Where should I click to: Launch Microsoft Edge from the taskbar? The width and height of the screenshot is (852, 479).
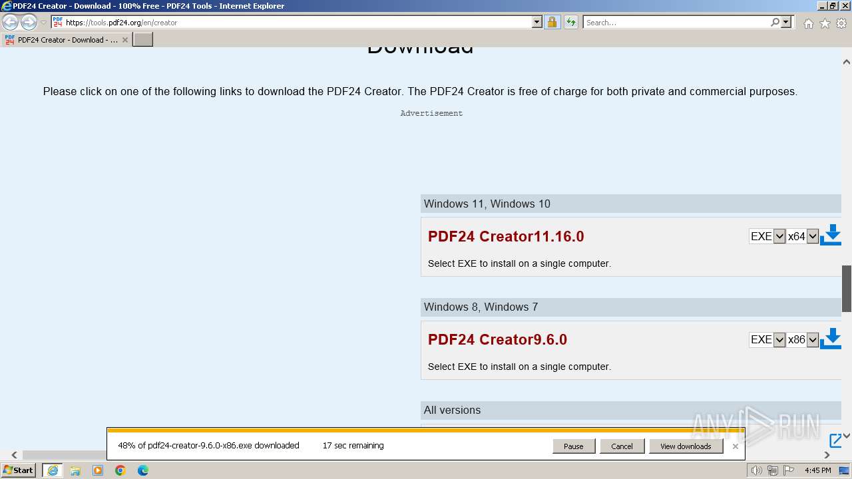(x=143, y=470)
